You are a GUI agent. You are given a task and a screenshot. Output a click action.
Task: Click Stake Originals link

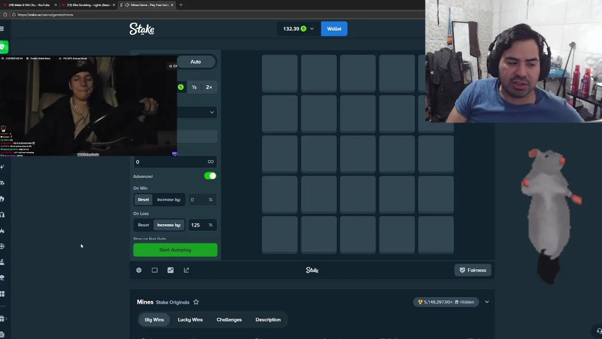[x=173, y=302]
